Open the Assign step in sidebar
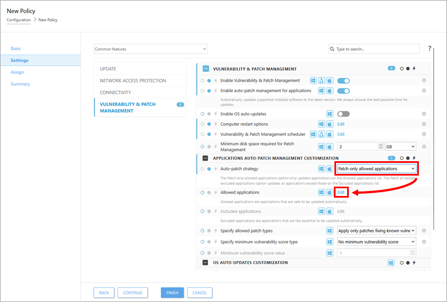 [x=17, y=72]
